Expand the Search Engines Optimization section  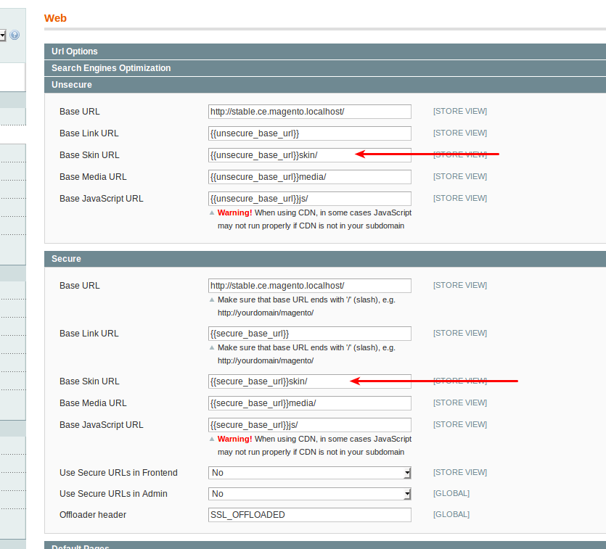point(111,68)
